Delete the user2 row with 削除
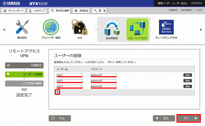 click(188, 81)
